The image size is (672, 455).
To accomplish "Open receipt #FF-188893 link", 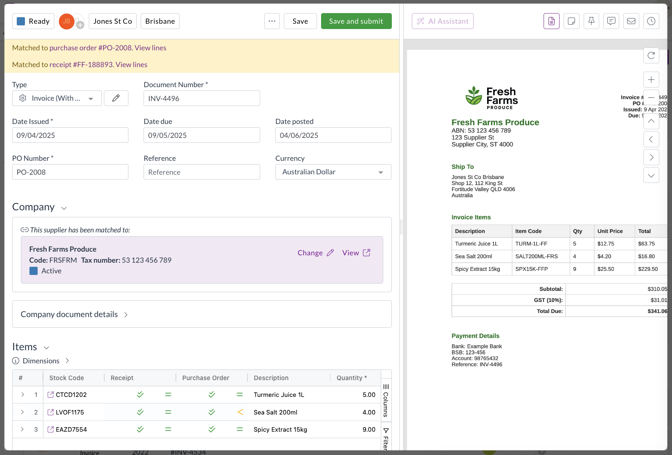I will tap(81, 65).
